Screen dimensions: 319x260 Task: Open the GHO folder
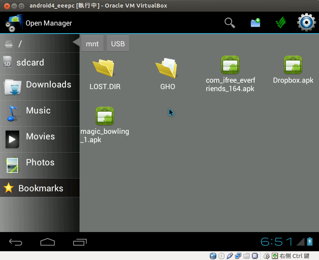[x=167, y=68]
